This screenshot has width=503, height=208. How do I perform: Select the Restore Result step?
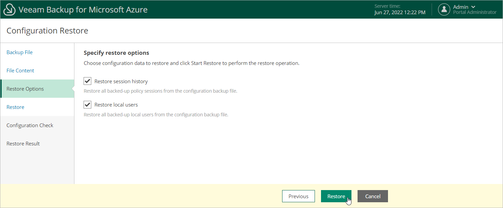[23, 144]
